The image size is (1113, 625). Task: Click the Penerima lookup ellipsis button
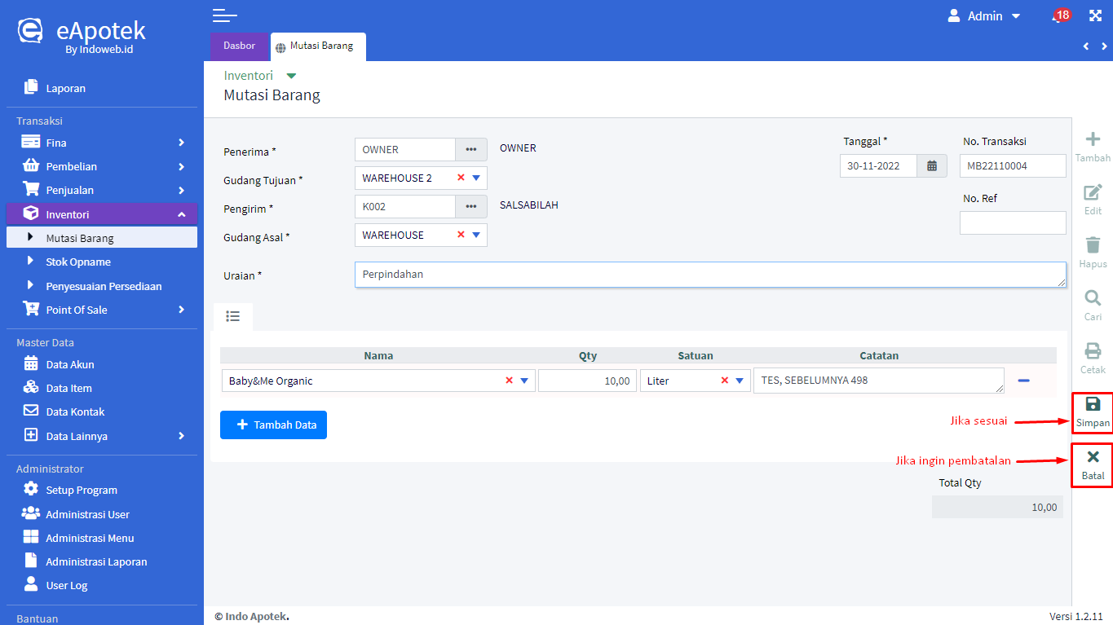click(470, 150)
